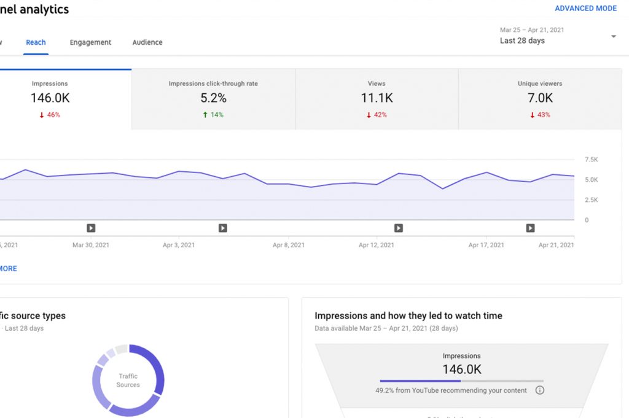Click the Mar 25 – Apr 21, 2021 date text
This screenshot has height=418, width=629.
[532, 30]
